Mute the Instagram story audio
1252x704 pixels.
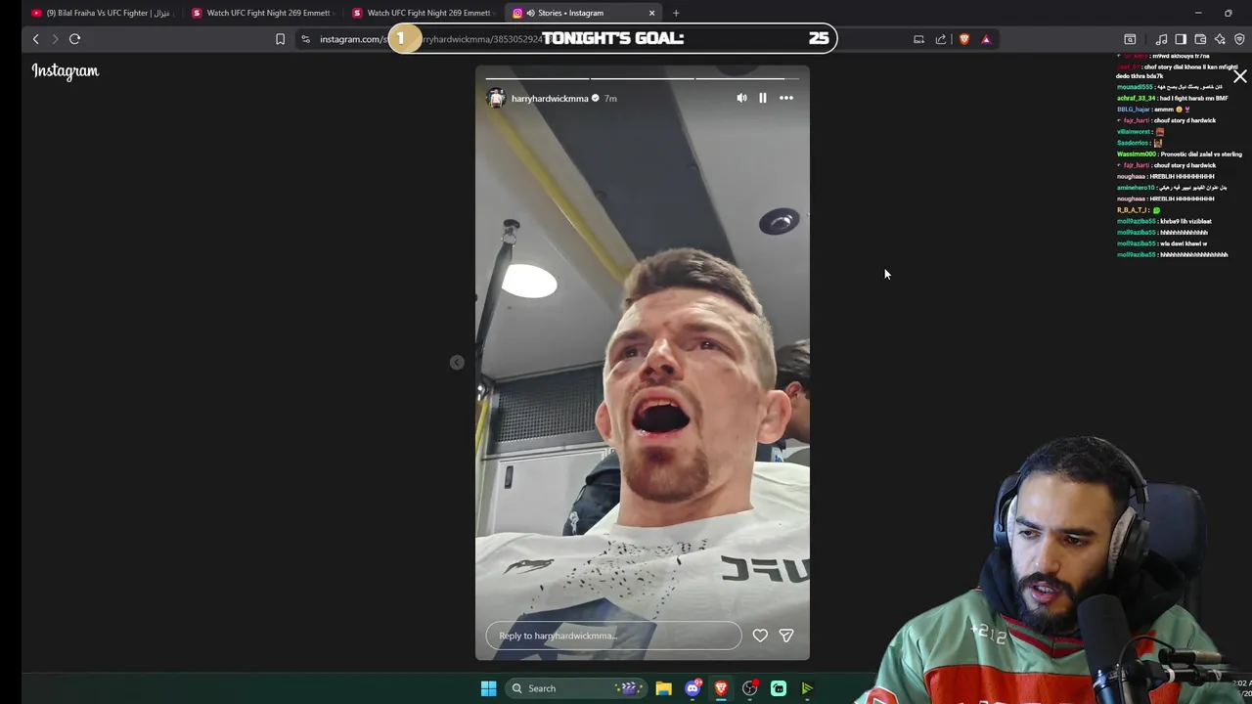(x=741, y=98)
